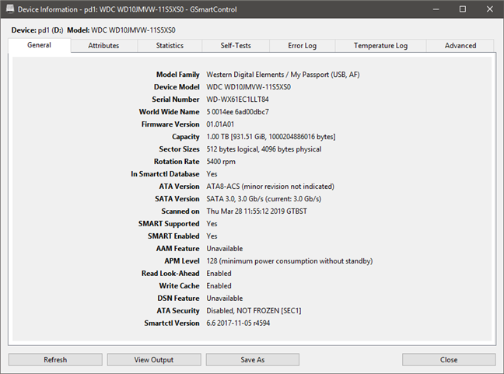The image size is (504, 374).
Task: View the Error Log tab
Action: click(x=302, y=46)
